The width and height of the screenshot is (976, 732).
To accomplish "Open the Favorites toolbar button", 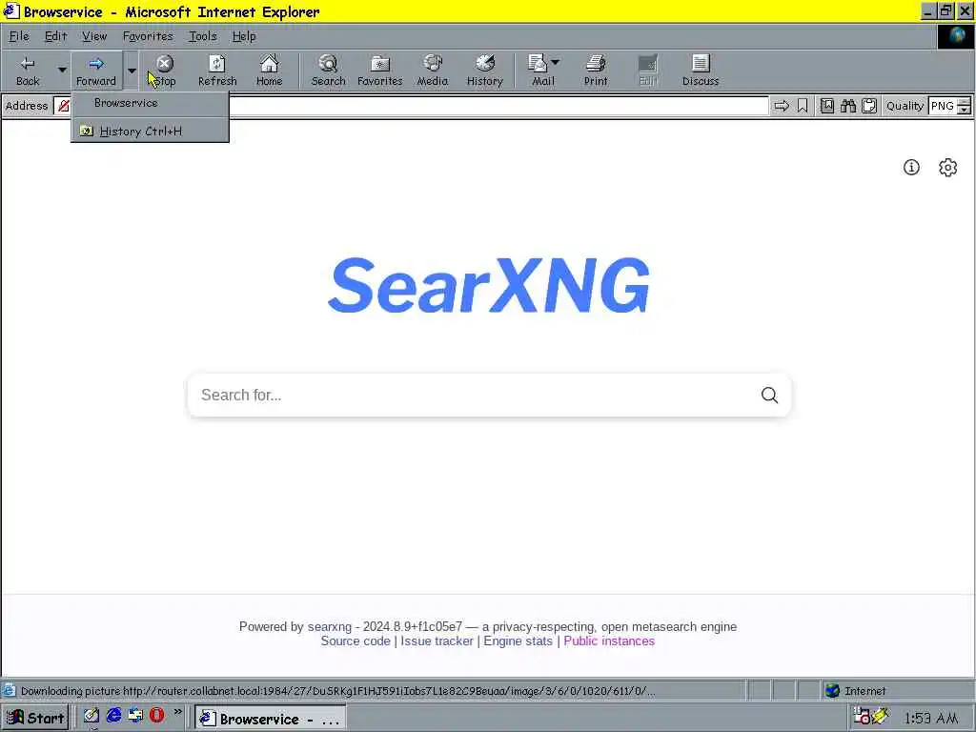I will [x=379, y=71].
